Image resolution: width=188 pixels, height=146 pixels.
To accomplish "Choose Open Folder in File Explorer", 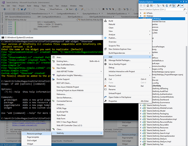I will (x=128, y=97).
